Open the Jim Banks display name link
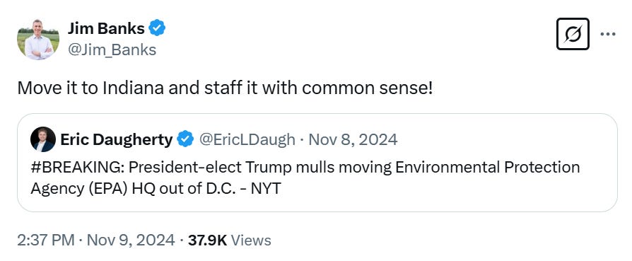The image size is (632, 261). 106,28
